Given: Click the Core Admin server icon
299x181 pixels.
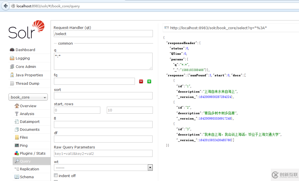Looking at the screenshot, I should 12,67.
